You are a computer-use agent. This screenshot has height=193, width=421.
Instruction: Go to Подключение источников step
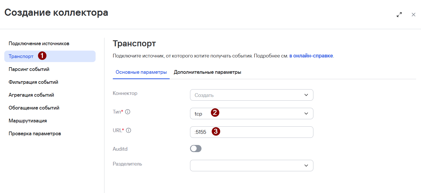[39, 43]
